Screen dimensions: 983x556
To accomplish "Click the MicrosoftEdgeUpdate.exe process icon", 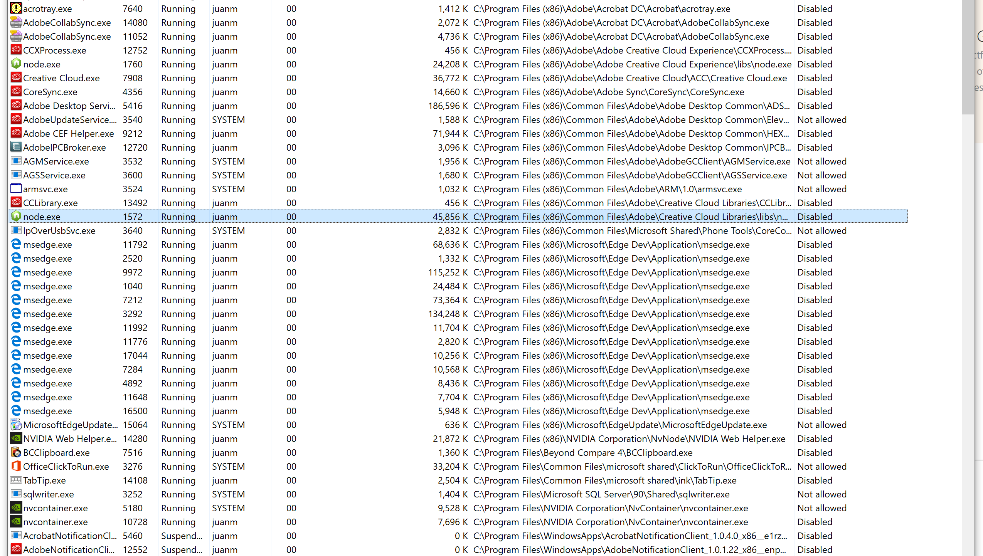I will (x=16, y=425).
